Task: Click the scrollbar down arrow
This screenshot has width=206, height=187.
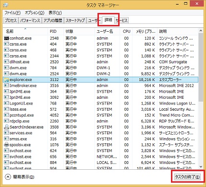Action: pyautogui.click(x=201, y=167)
